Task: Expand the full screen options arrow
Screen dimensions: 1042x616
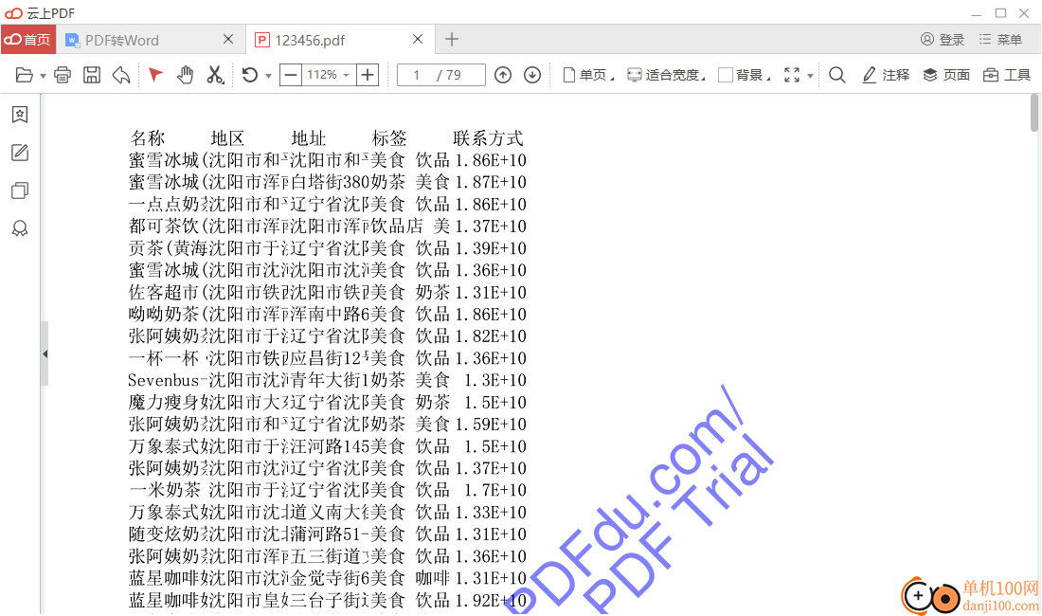Action: click(x=810, y=76)
